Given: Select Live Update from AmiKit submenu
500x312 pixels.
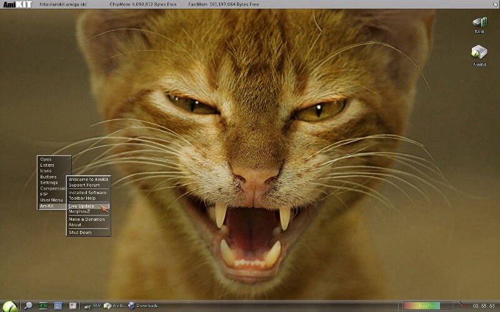Looking at the screenshot, I should pyautogui.click(x=82, y=206).
